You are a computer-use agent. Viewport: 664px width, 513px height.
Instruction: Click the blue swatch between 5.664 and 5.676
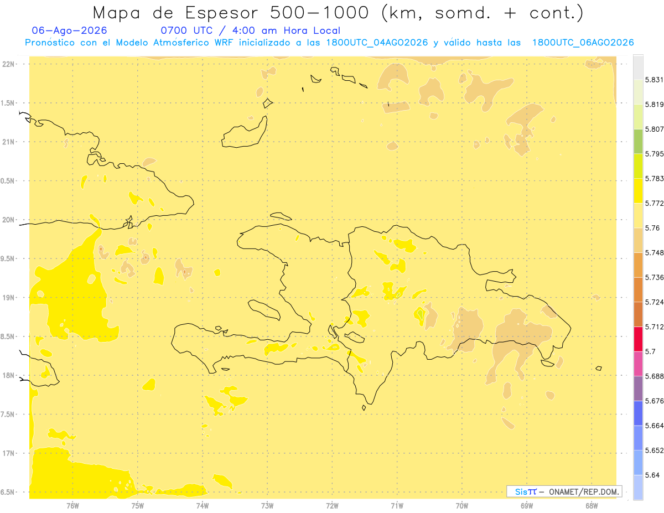(638, 413)
